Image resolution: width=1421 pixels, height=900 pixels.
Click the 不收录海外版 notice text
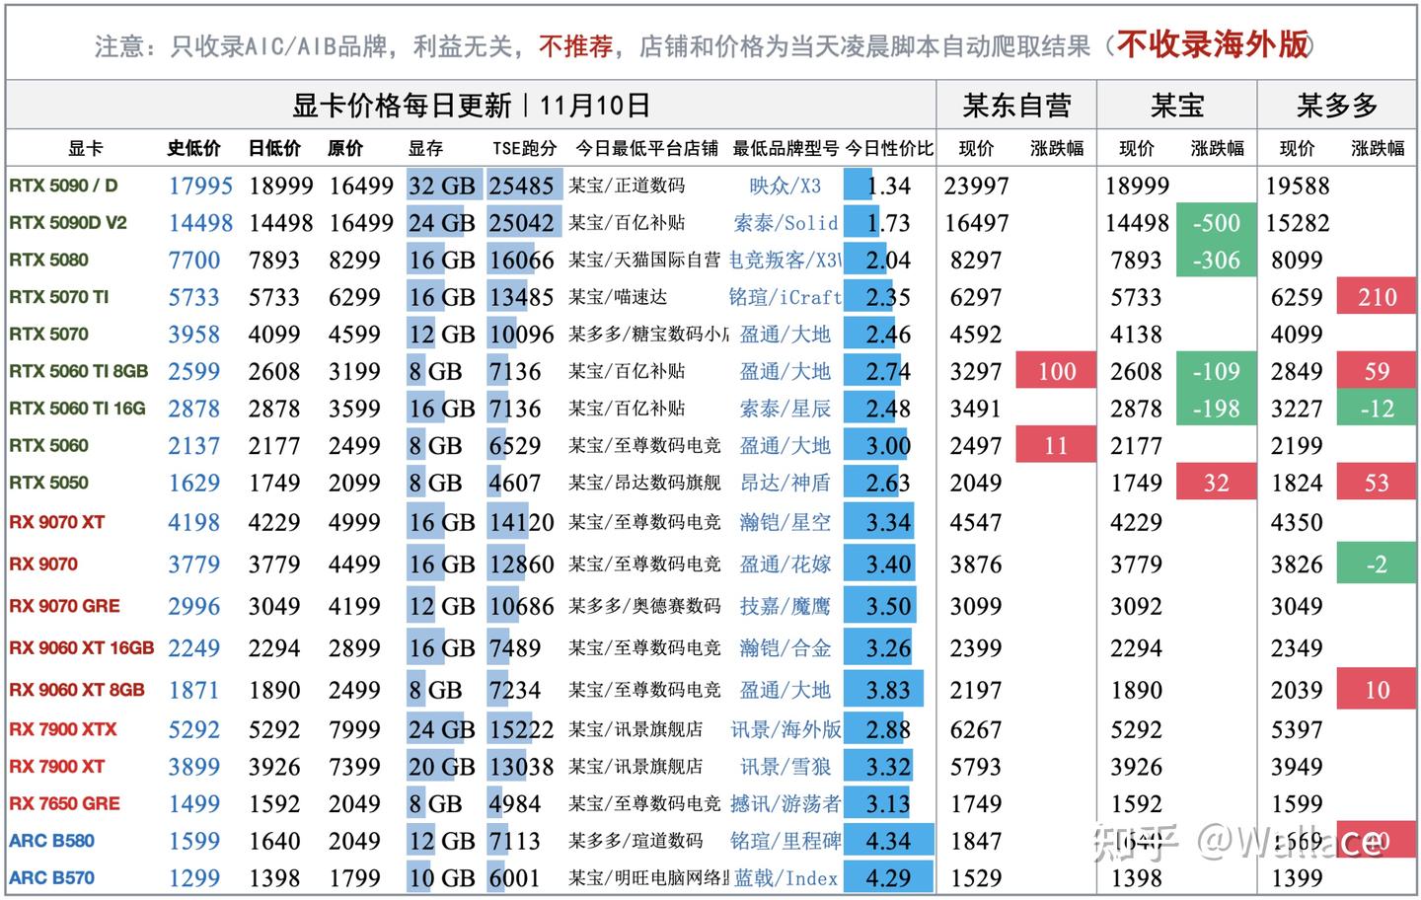1215,44
